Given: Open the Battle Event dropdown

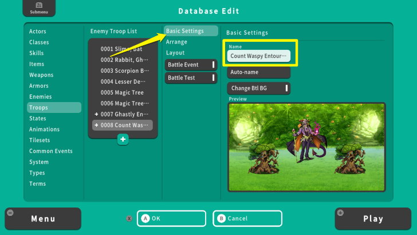Looking at the screenshot, I should pyautogui.click(x=191, y=65).
